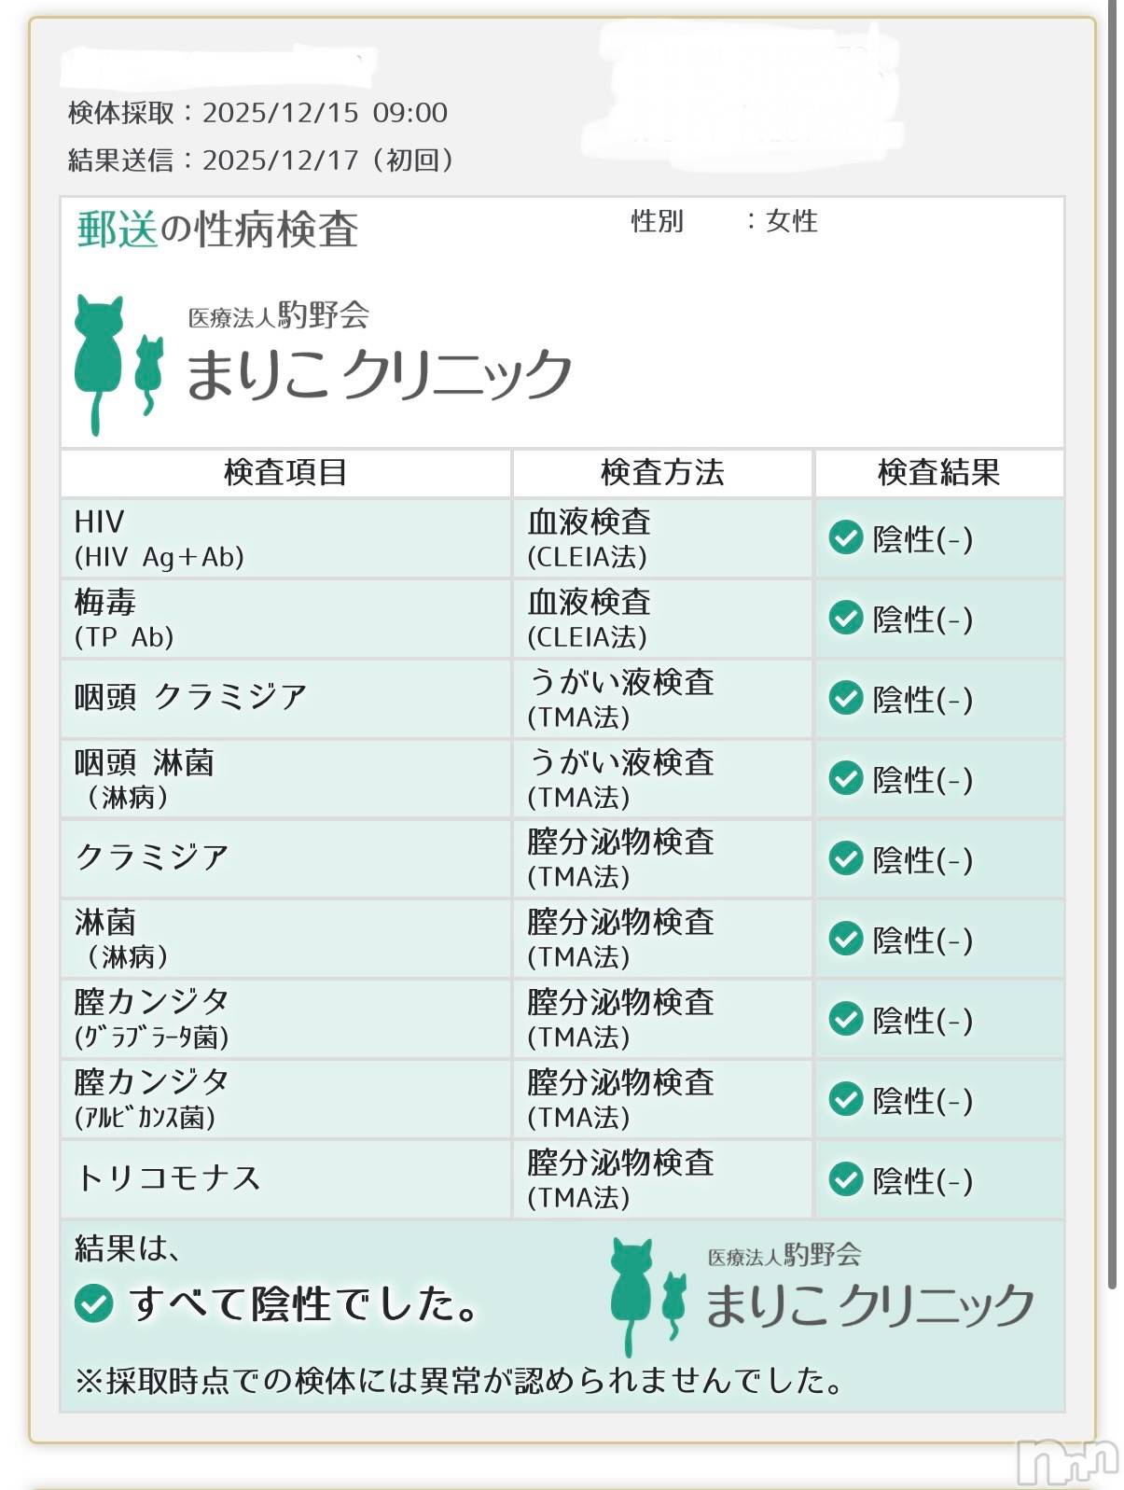1124x1490 pixels.
Task: Click checkmark in クラミジア 腟分泌物検査 row
Action: [x=846, y=858]
